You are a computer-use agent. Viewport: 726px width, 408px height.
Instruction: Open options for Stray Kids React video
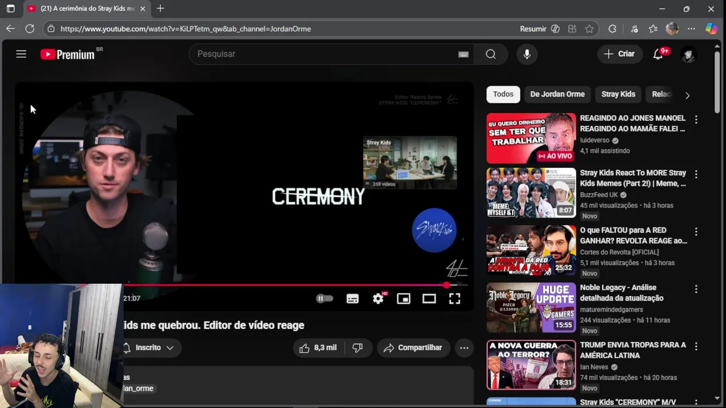tap(696, 175)
